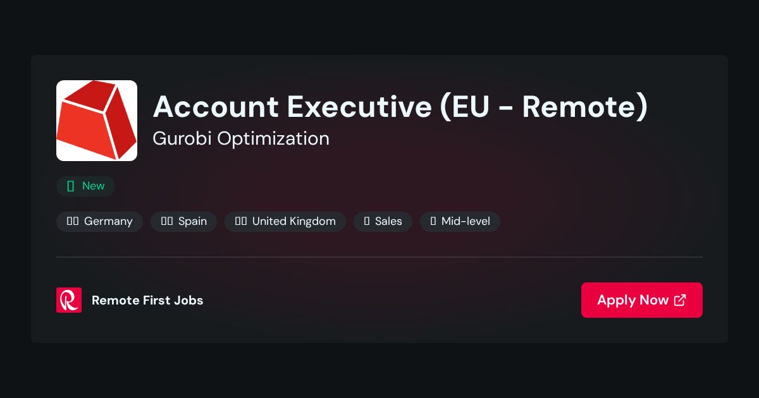Visit the Remote First Jobs text link
Viewport: 759px width, 398px height.
point(147,300)
